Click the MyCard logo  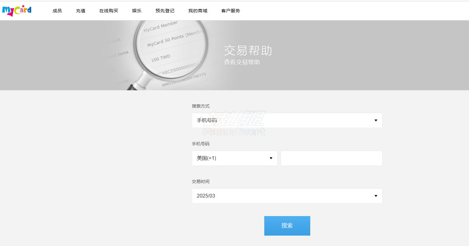tap(17, 10)
